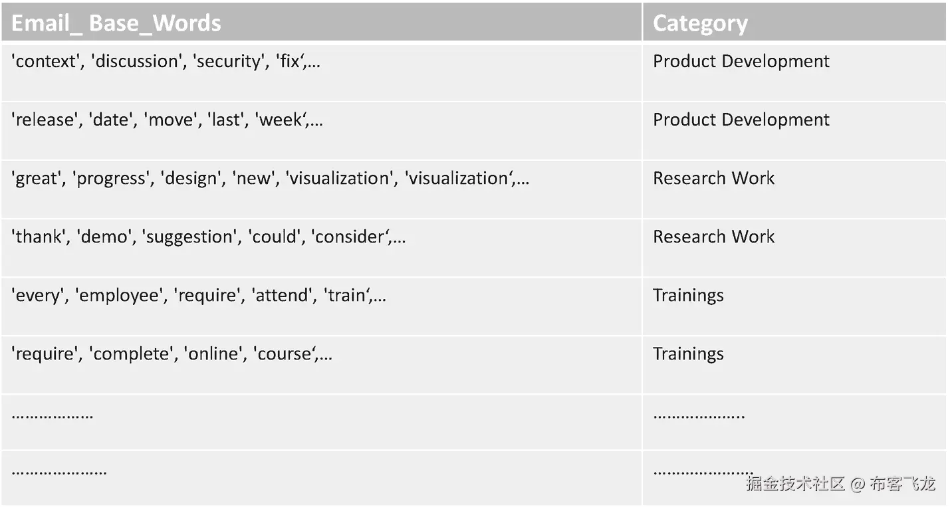Click the word 'security' in the first row
Viewport: 950px width, 507px height.
[231, 62]
